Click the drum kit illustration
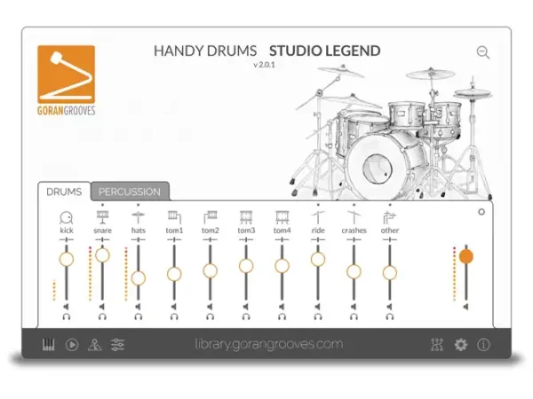533x399 pixels. (x=391, y=131)
